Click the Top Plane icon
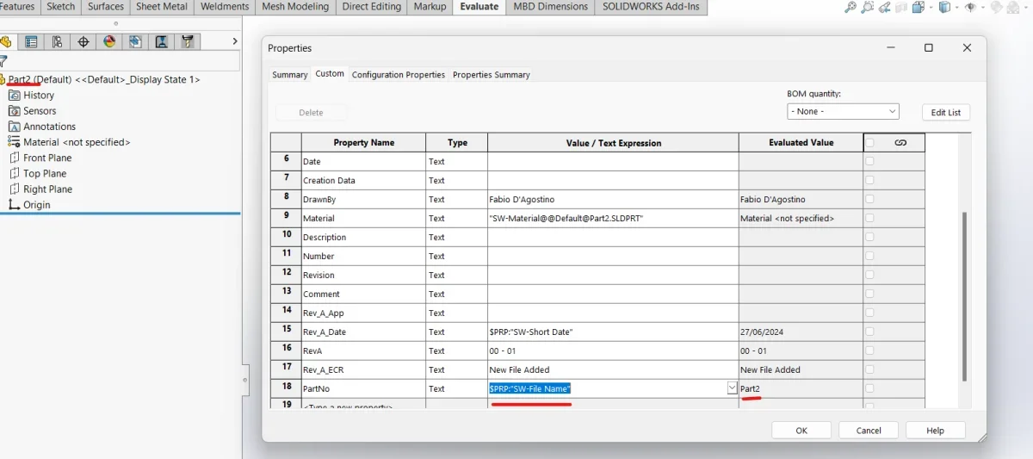 pyautogui.click(x=15, y=173)
